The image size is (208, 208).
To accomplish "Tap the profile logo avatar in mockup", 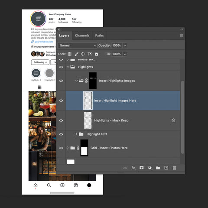I will (x=38, y=19).
